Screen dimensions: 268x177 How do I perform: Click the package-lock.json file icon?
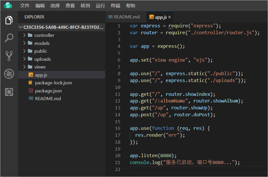tap(31, 83)
